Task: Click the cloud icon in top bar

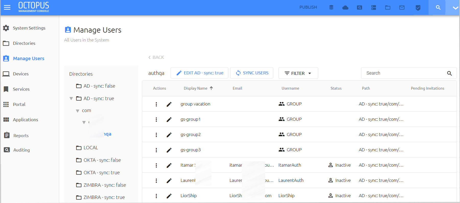Action: click(345, 8)
